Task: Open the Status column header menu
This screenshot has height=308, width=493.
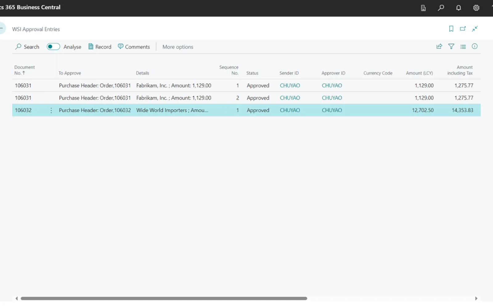Action: point(252,73)
